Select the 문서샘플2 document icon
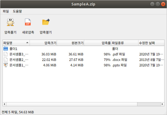This screenshot has width=167, height=115. [x=6, y=60]
